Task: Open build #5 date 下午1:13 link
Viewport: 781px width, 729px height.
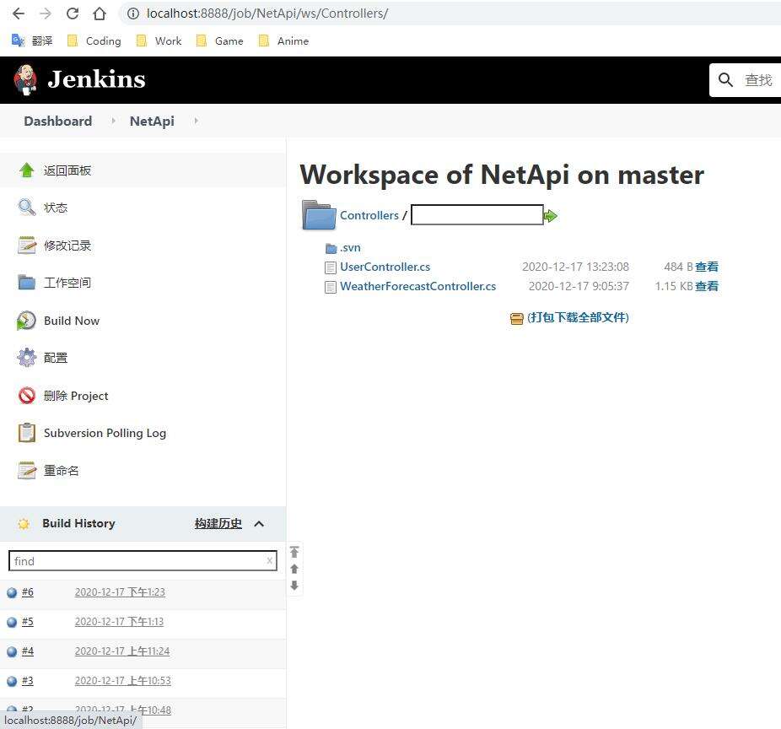Action: pyautogui.click(x=119, y=622)
